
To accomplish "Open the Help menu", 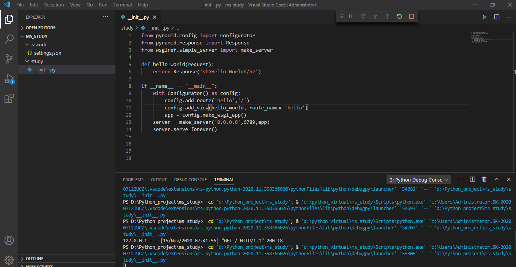I will click(x=143, y=5).
